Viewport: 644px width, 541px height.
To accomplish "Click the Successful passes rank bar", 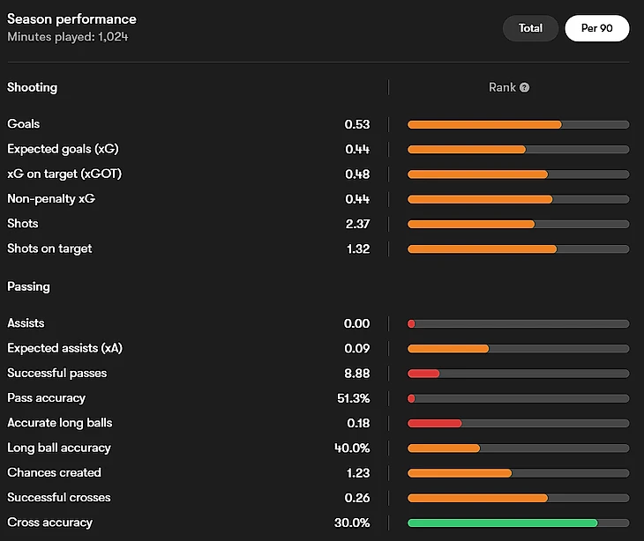I will (518, 374).
